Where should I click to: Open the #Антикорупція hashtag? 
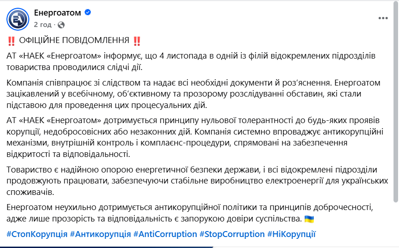(100, 234)
